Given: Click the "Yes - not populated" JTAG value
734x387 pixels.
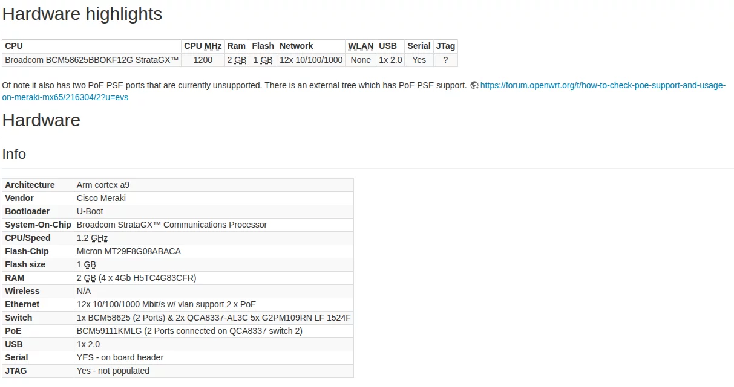Looking at the screenshot, I should (x=113, y=371).
